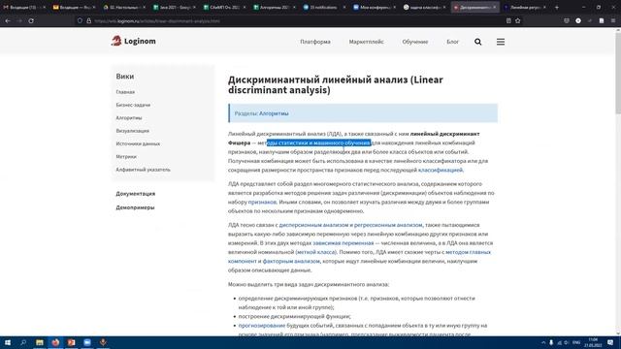Switch to Gmail Входящие (13) tab
The height and width of the screenshot is (349, 621).
click(x=22, y=7)
